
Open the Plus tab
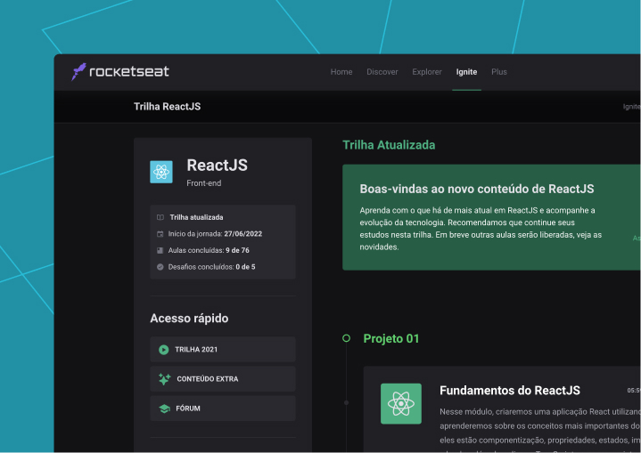pyautogui.click(x=499, y=72)
